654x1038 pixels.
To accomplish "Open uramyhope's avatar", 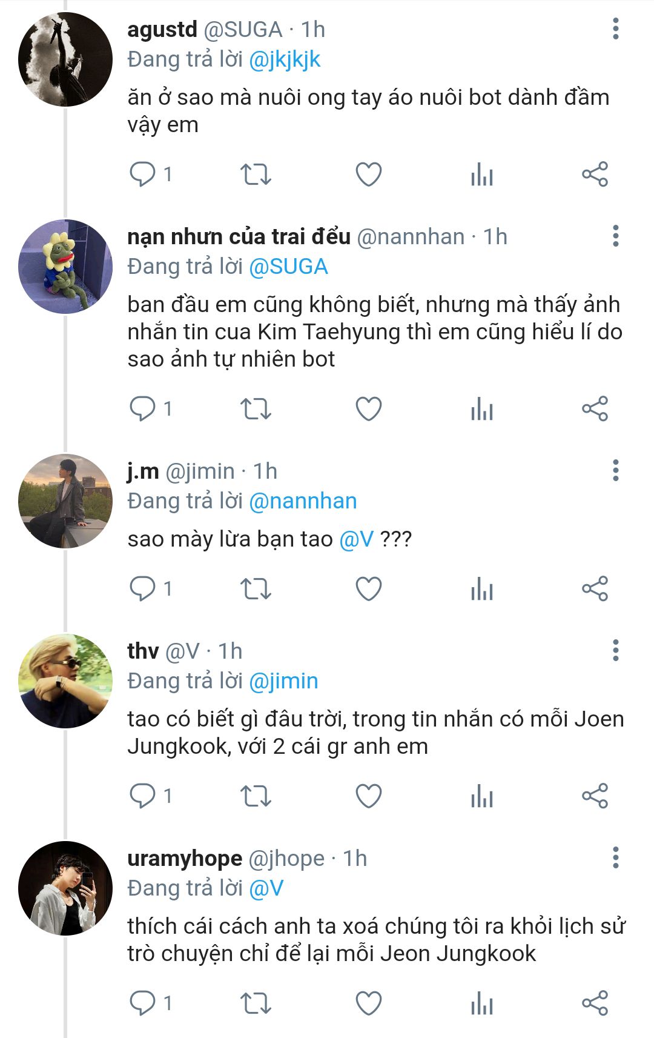I will [65, 888].
